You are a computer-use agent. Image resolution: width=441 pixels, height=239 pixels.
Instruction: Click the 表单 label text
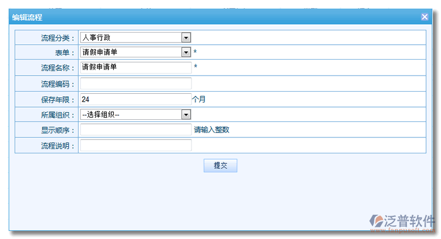tap(65, 52)
